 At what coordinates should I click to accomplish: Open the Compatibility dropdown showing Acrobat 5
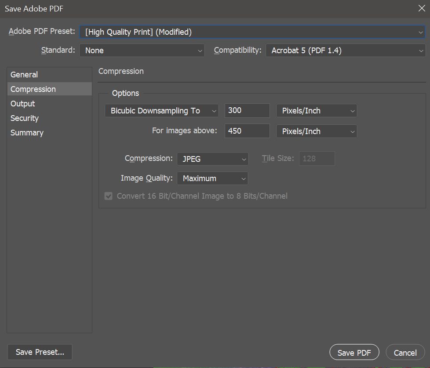346,51
